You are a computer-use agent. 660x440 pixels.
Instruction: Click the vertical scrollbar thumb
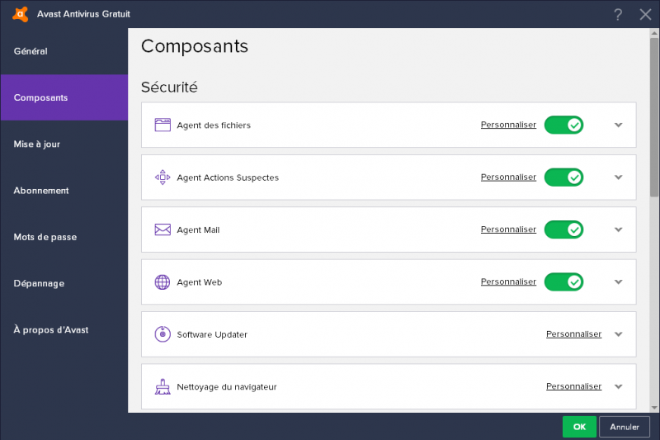(654, 117)
